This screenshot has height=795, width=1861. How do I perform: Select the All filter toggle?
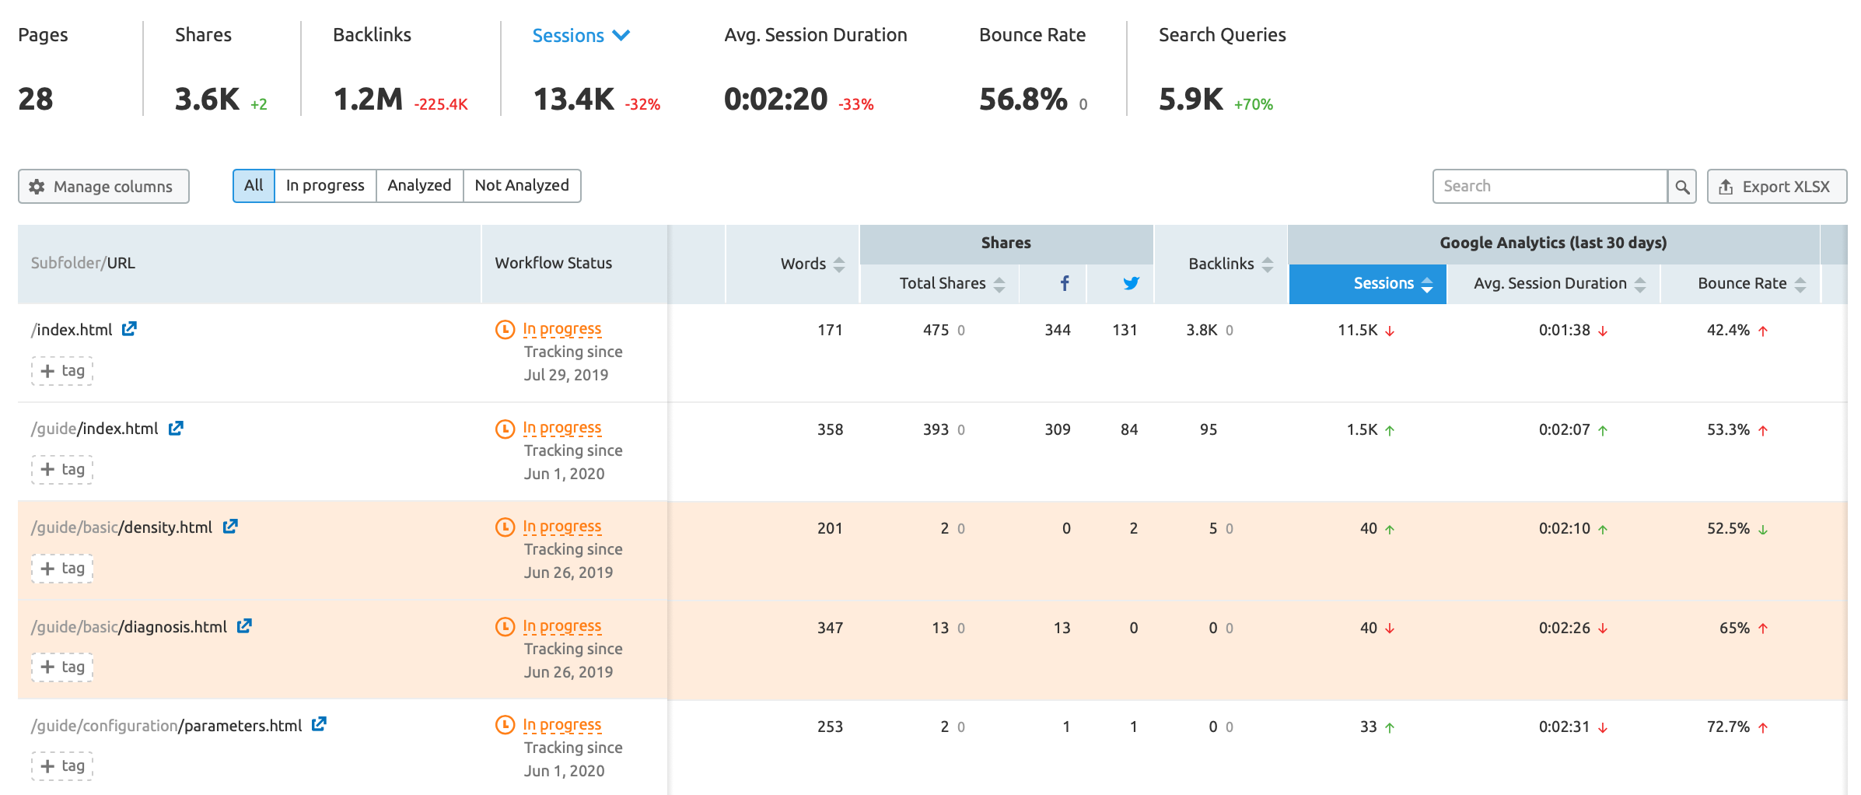coord(254,186)
